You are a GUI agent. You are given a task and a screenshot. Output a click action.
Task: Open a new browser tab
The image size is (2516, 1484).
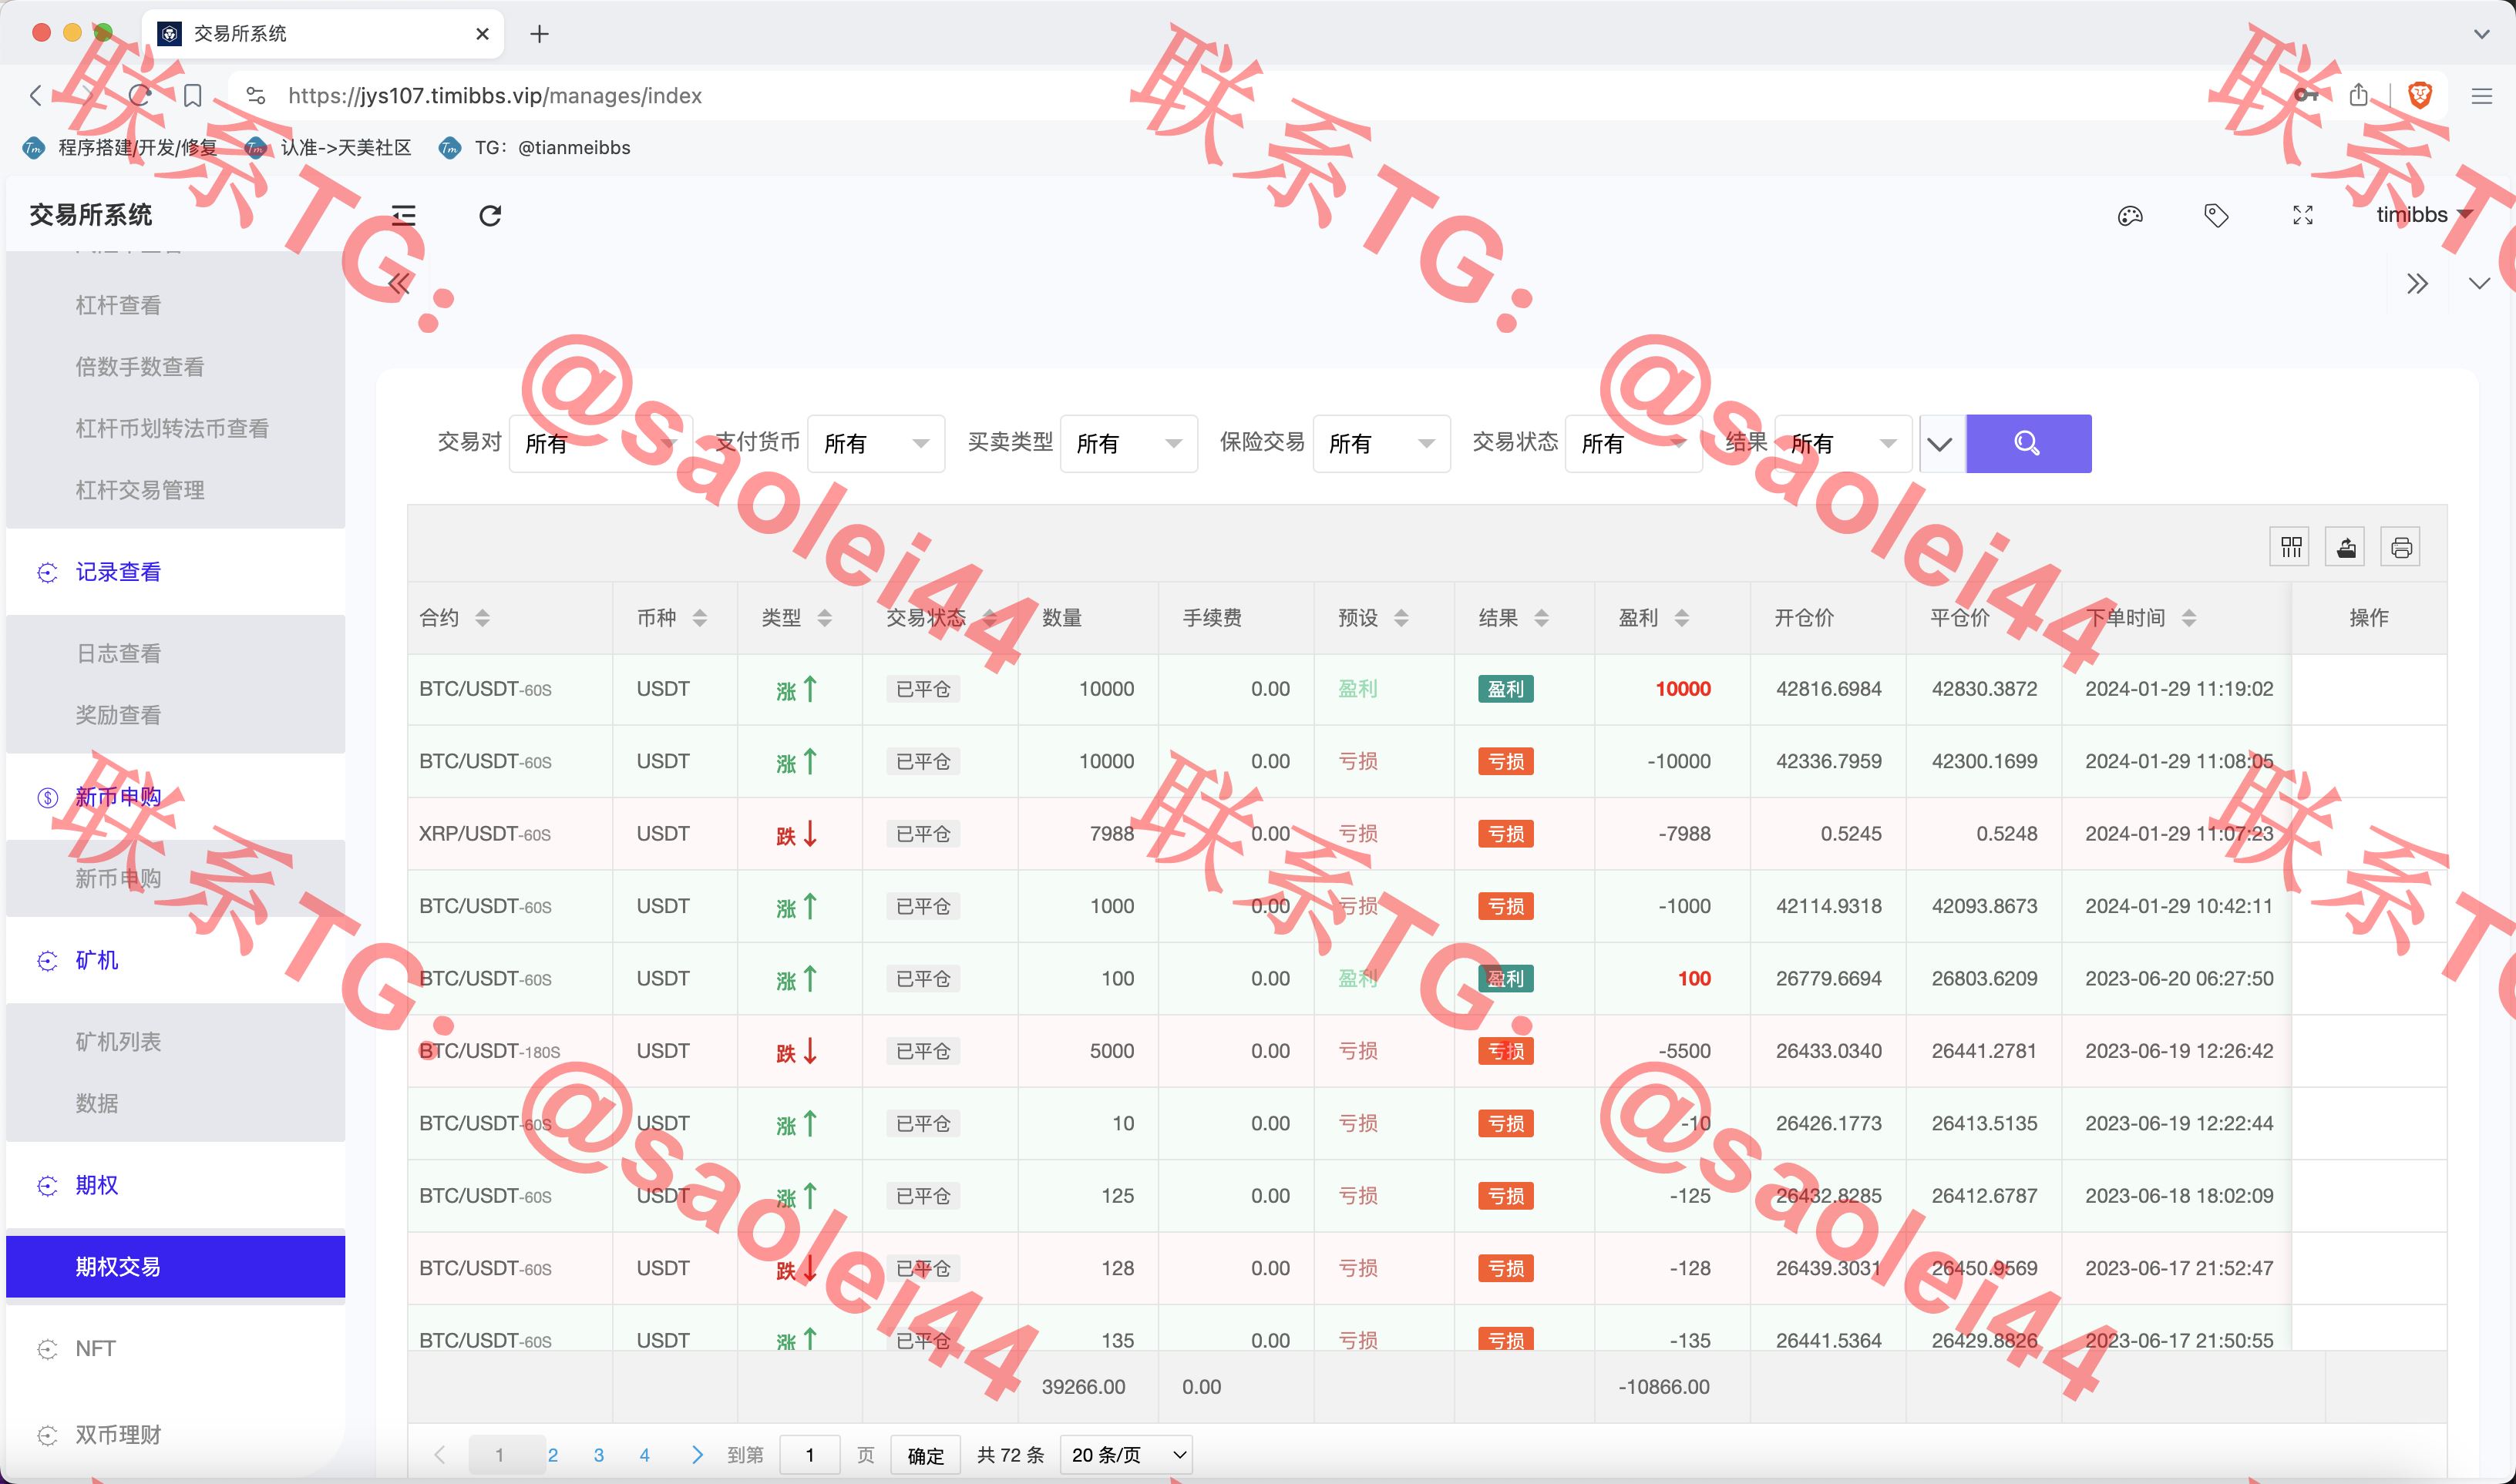[x=540, y=34]
